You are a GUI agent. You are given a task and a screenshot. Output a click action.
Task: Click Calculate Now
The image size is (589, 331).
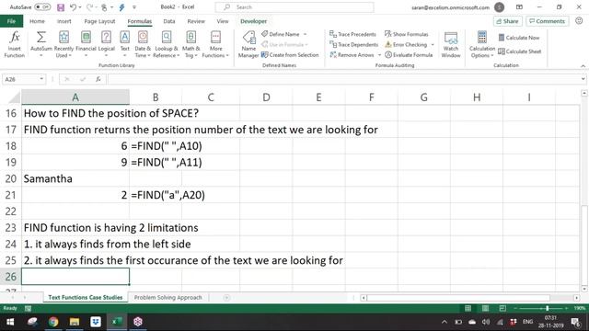tap(519, 38)
